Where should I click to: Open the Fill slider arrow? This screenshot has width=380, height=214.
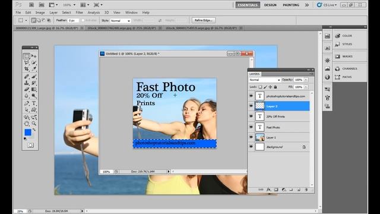pyautogui.click(x=306, y=87)
